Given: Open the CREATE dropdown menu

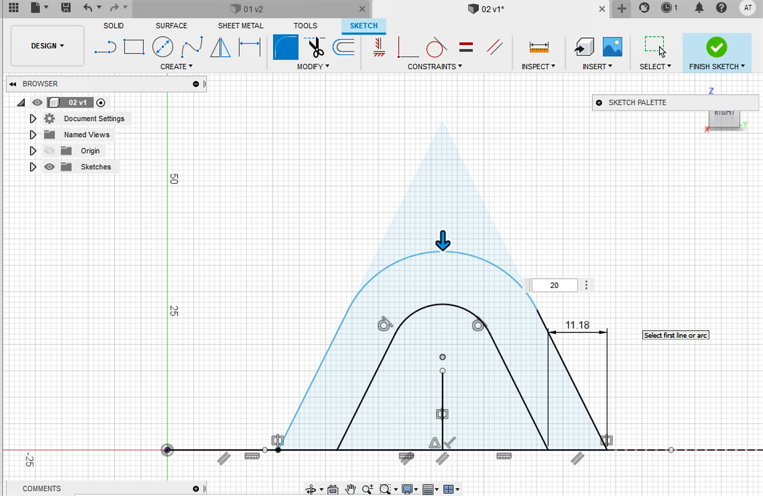Looking at the screenshot, I should pyautogui.click(x=176, y=66).
